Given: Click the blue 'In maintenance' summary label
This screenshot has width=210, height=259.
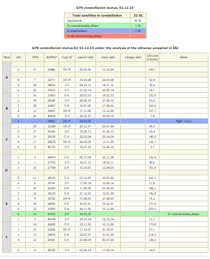Looking at the screenshot, I should tap(77, 31).
